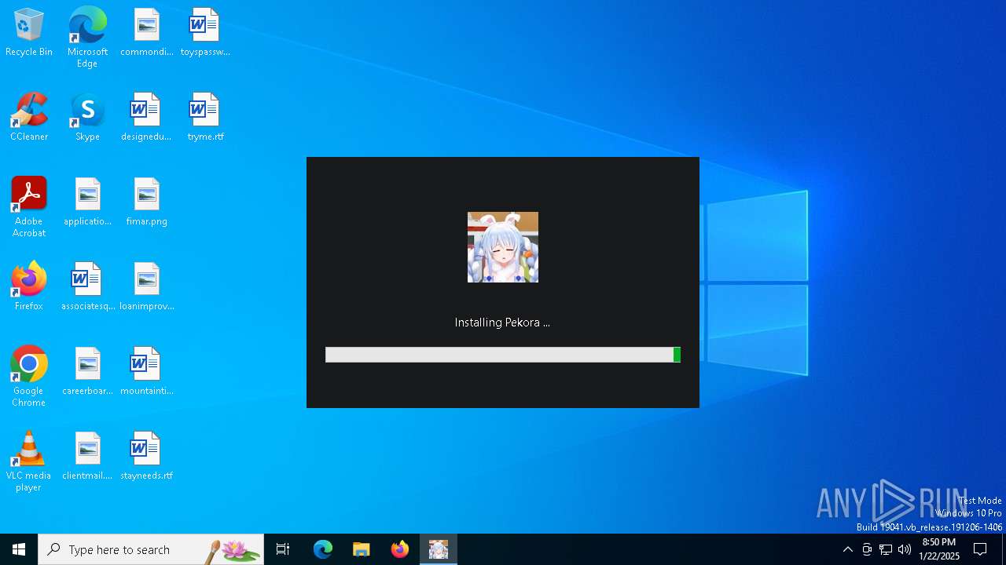The image size is (1006, 565).
Task: Select the careerboar... image file icon
Action: tap(87, 372)
